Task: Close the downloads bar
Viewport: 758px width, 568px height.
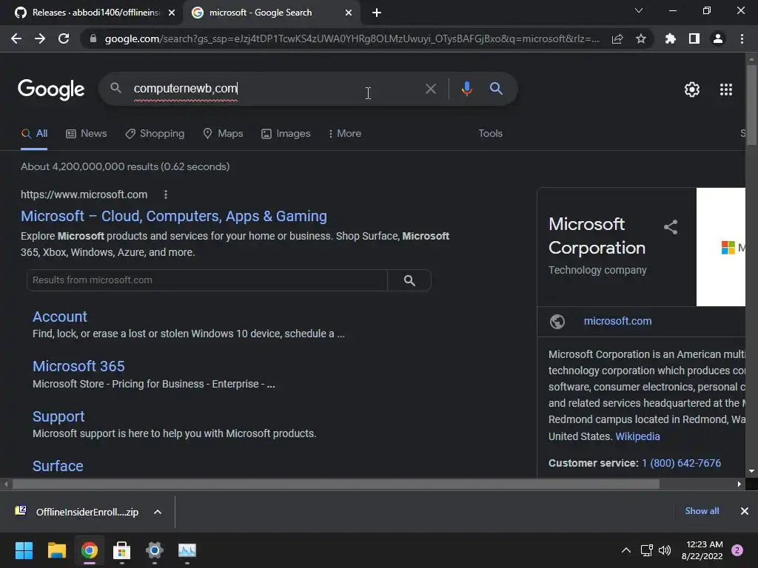Action: 745,511
